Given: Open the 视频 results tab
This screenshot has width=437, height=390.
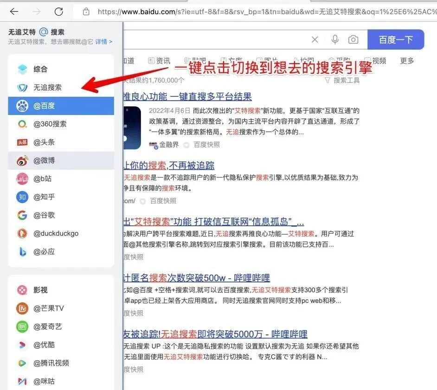Looking at the screenshot, I should [375, 61].
